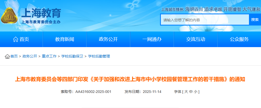This screenshot has width=261, height=108.
Task: Set font size to 中
Action: [191, 92]
